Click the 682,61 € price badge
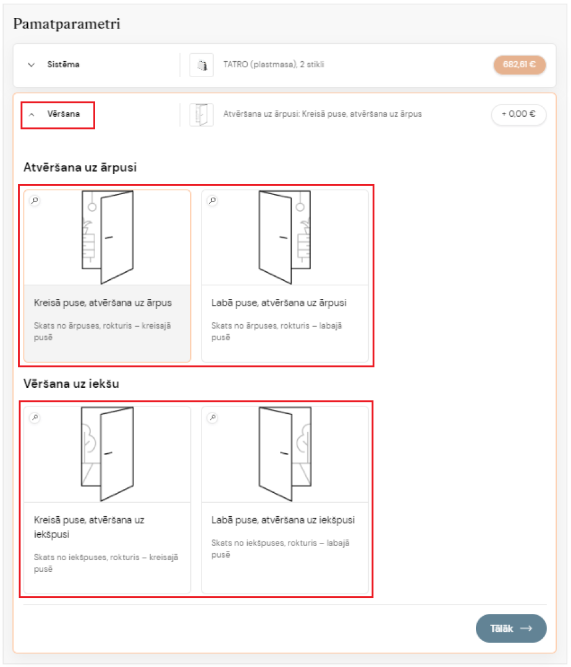The height and width of the screenshot is (667, 571). point(519,65)
